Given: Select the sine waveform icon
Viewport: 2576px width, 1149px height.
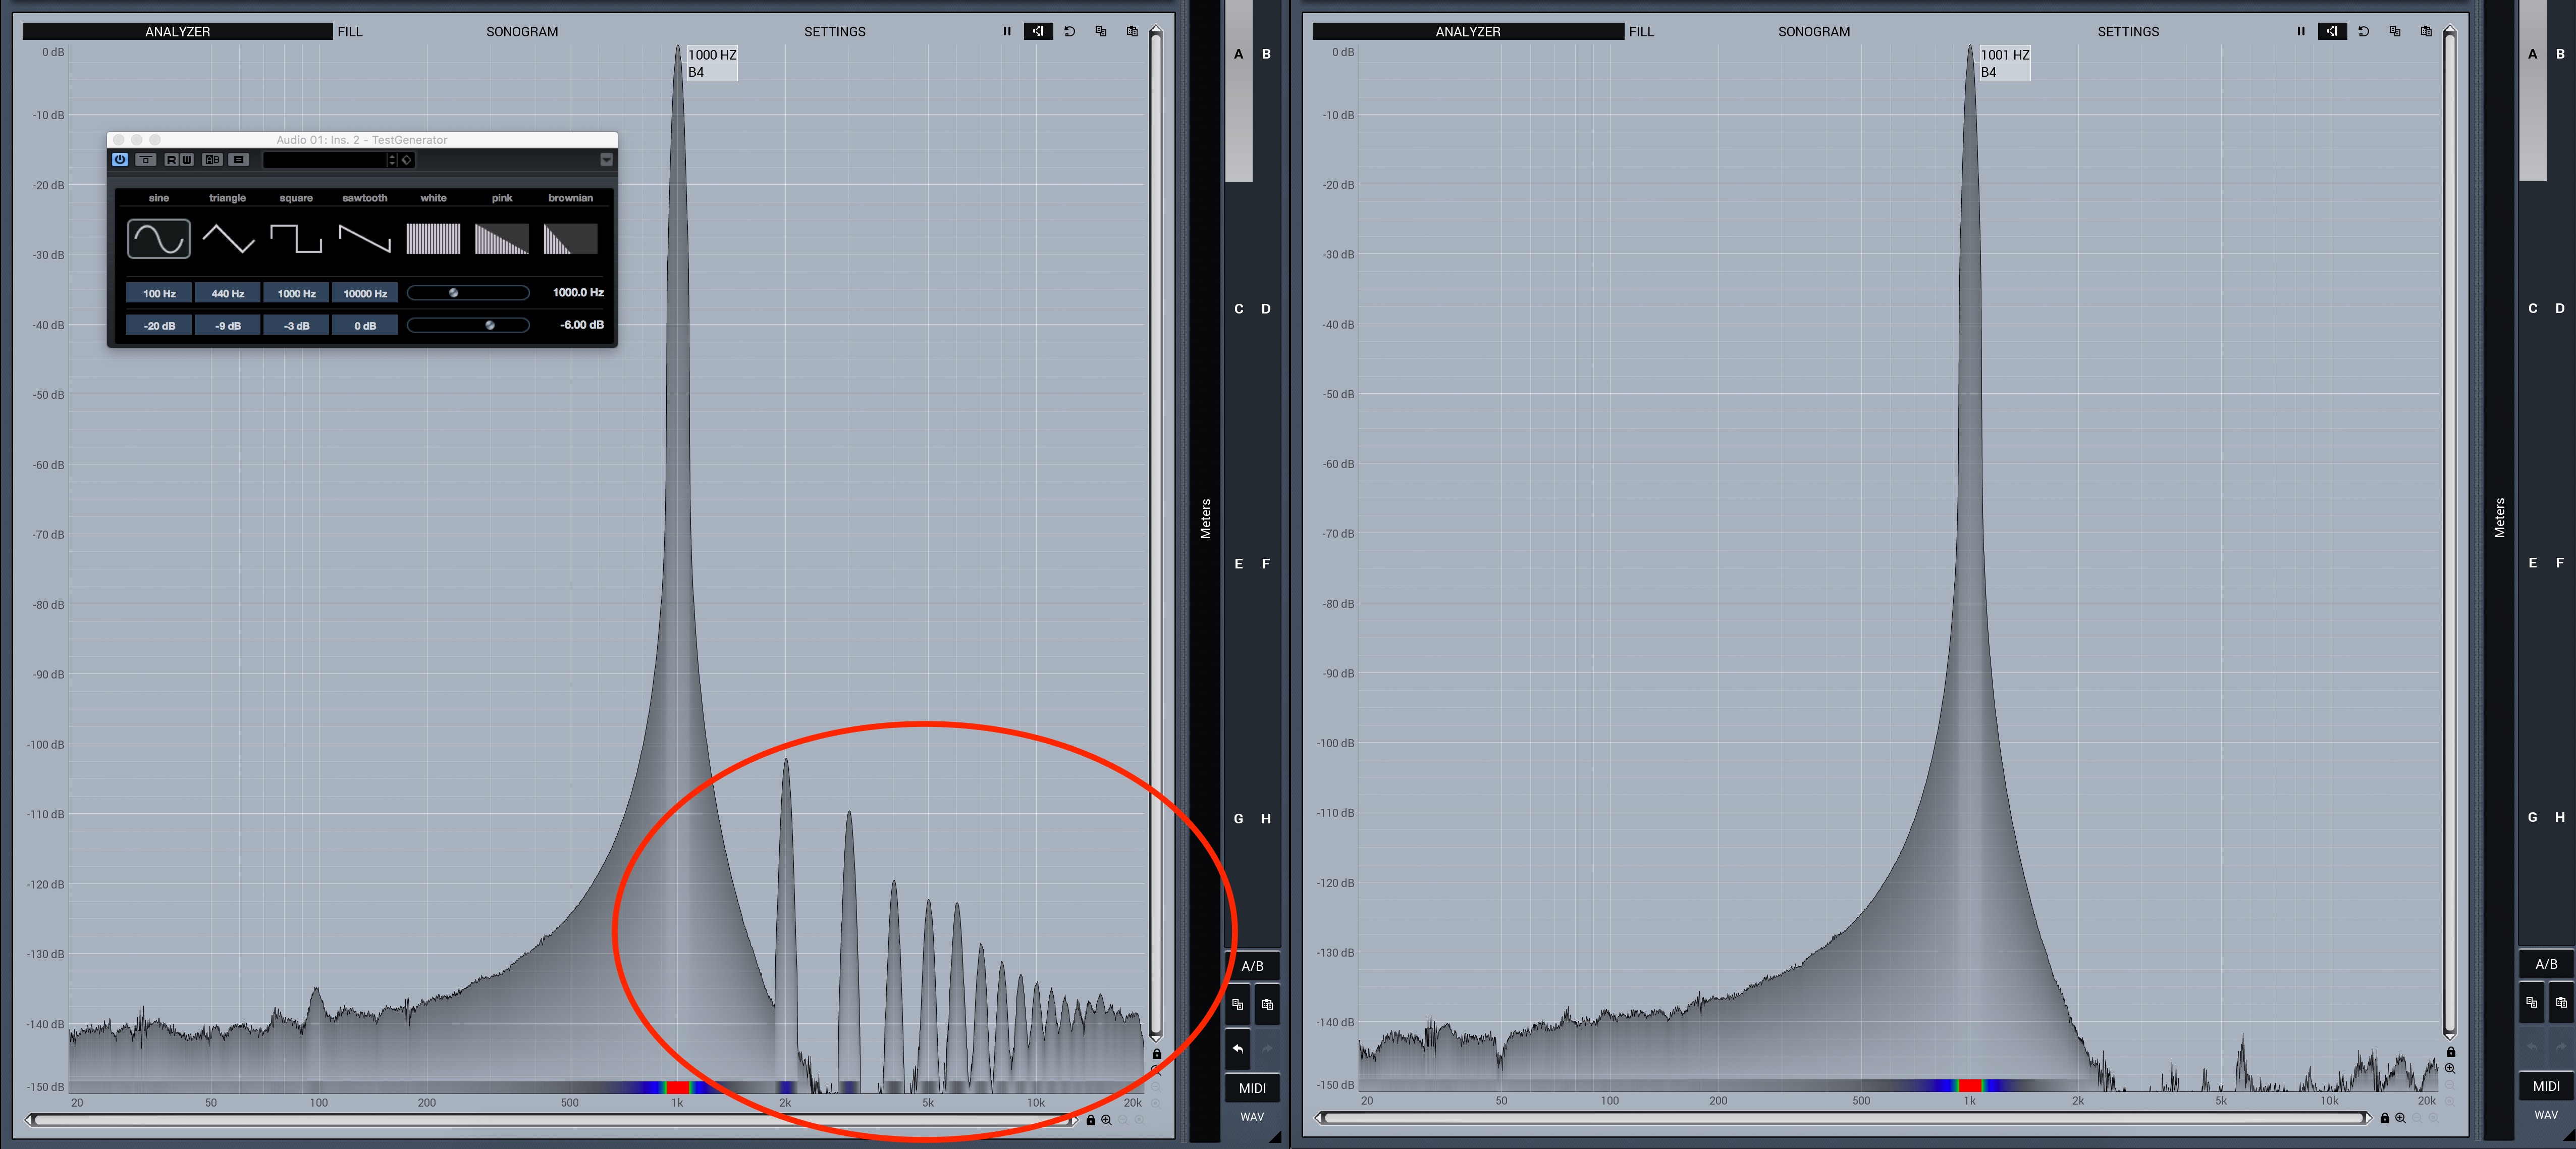Looking at the screenshot, I should [158, 239].
